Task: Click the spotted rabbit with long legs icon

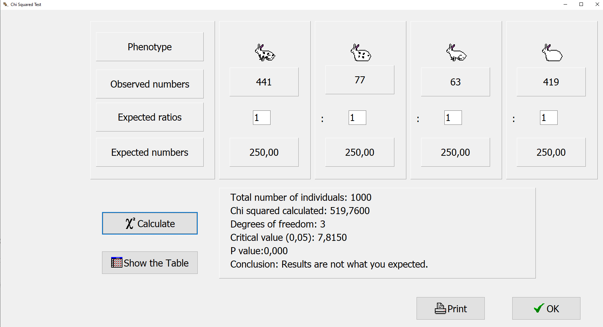Action: 265,53
